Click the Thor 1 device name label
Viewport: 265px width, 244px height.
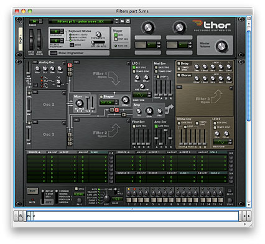click(x=21, y=39)
